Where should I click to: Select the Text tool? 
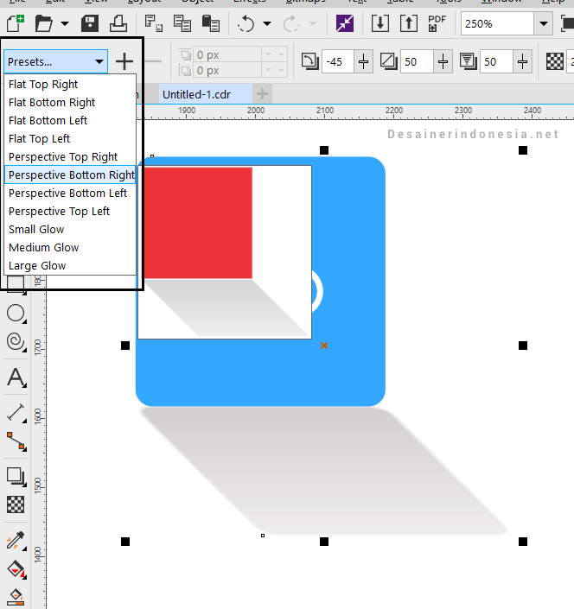[x=16, y=377]
